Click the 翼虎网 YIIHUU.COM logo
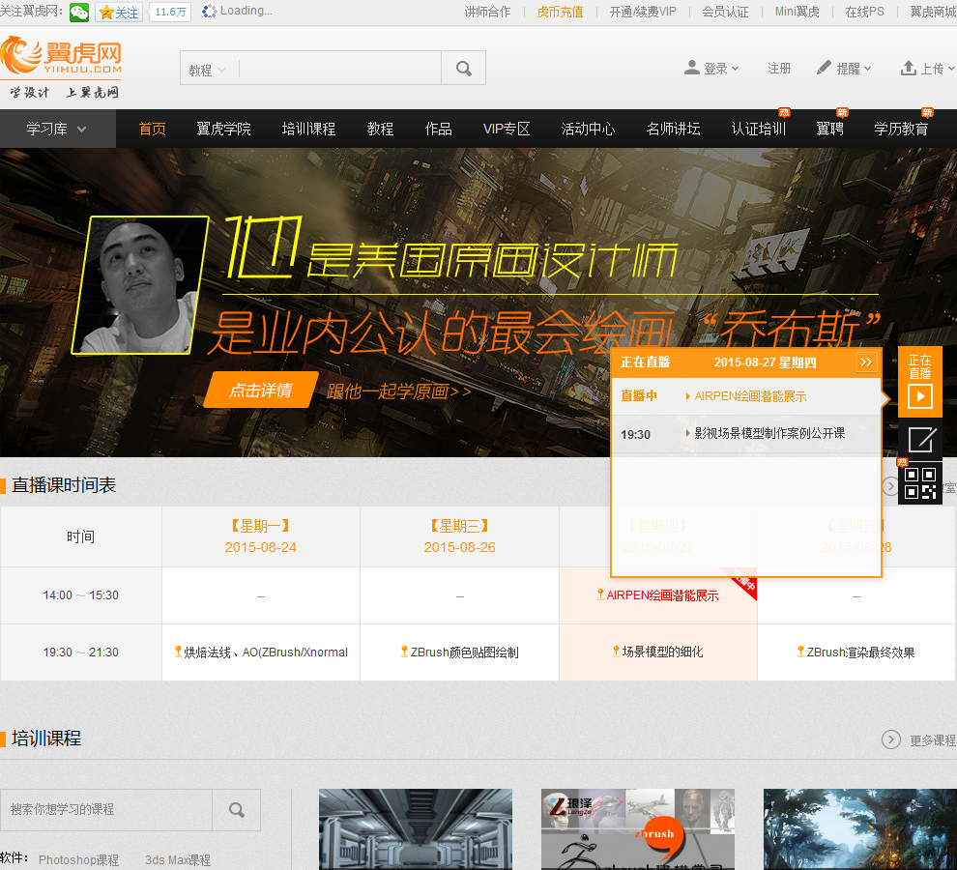Screen dimensions: 957x870 tap(61, 57)
